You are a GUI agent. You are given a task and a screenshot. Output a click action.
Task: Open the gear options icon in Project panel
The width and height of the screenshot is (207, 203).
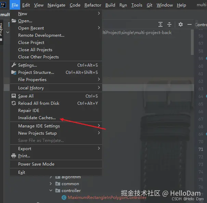tap(181, 24)
